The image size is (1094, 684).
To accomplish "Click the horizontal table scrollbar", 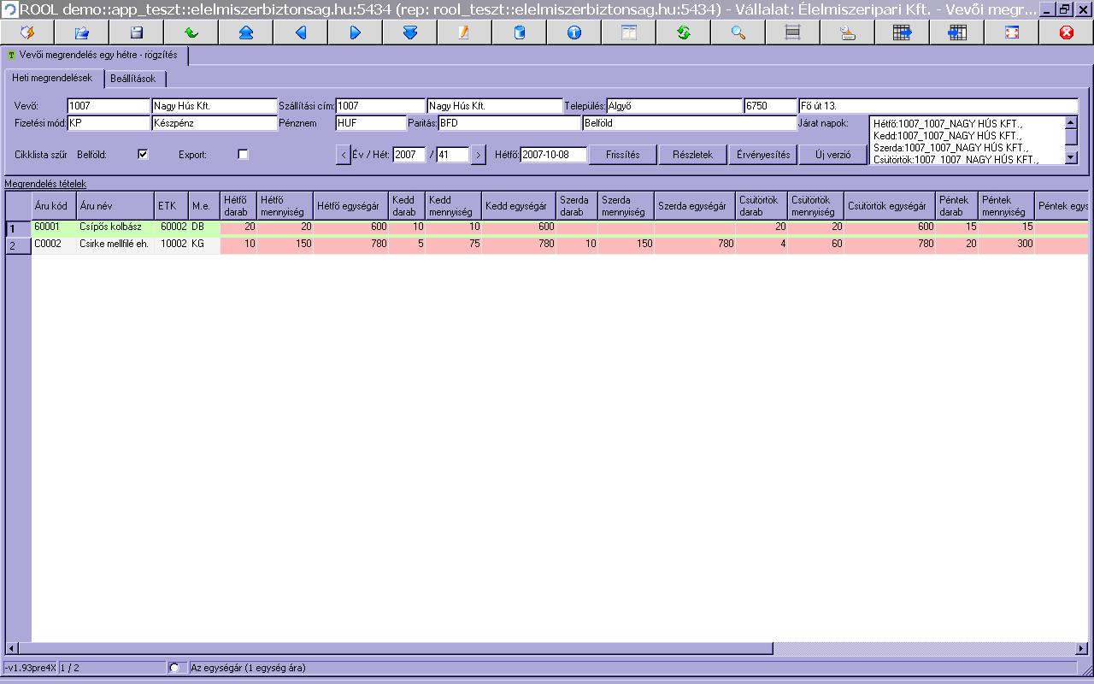I will tap(547, 648).
